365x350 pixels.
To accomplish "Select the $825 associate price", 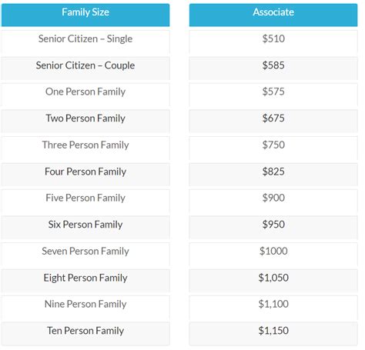I will [x=273, y=172].
